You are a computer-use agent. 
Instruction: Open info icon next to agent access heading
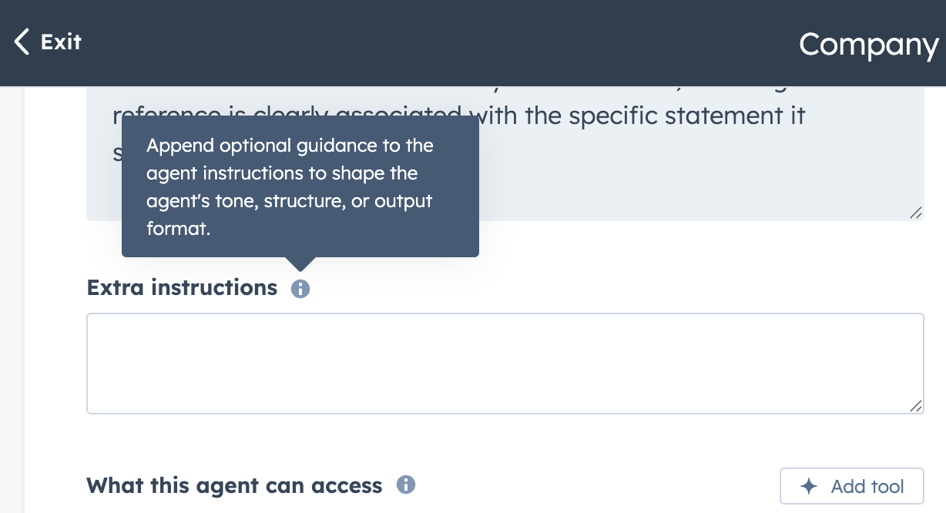[406, 485]
